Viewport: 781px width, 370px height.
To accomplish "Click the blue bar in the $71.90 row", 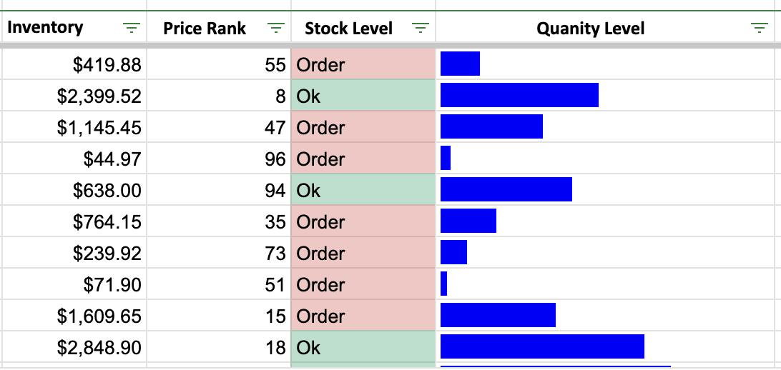I will coord(444,284).
